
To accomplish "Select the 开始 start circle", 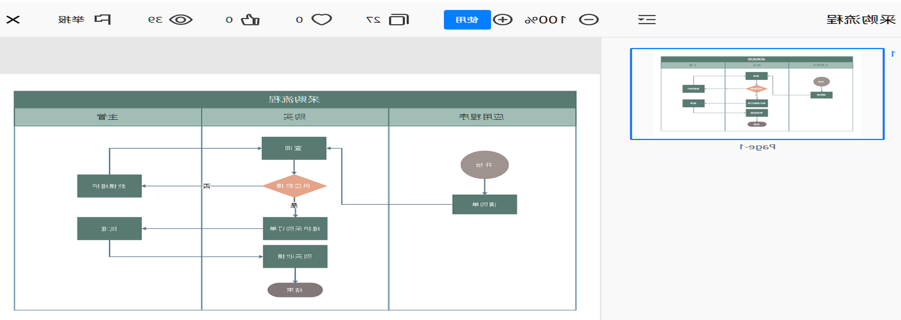I will coord(485,165).
